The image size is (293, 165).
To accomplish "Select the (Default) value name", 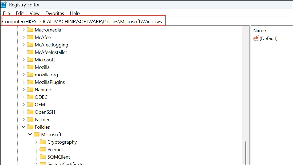I will click(x=268, y=38).
